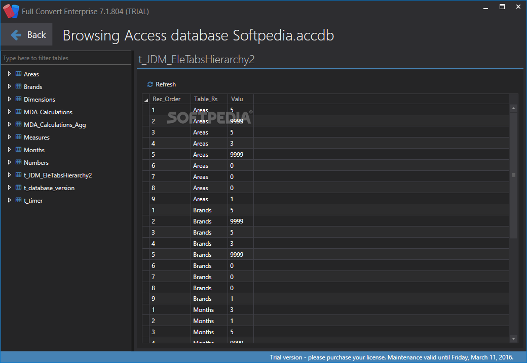527x363 pixels.
Task: Open the MDA_Calculations_Agg table
Action: (x=55, y=125)
